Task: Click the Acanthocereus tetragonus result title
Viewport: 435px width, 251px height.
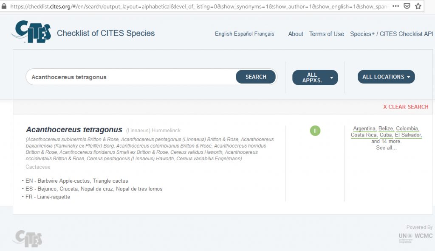Action: coord(74,130)
